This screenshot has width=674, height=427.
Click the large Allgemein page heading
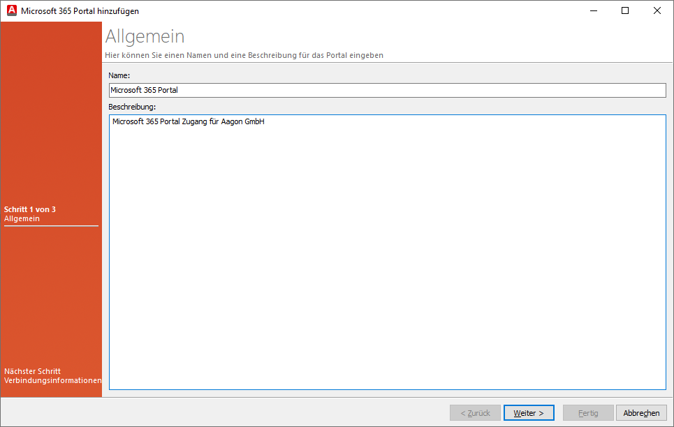(145, 36)
